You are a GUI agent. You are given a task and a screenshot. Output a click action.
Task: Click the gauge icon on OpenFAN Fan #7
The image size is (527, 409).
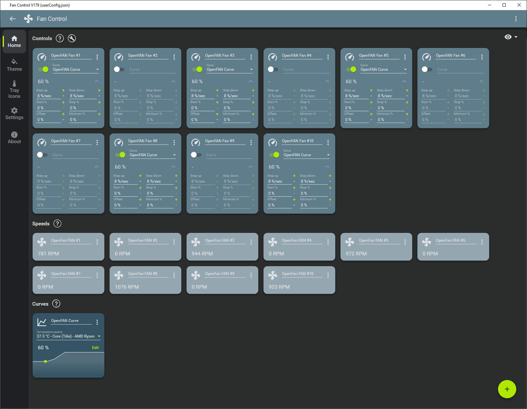[42, 143]
